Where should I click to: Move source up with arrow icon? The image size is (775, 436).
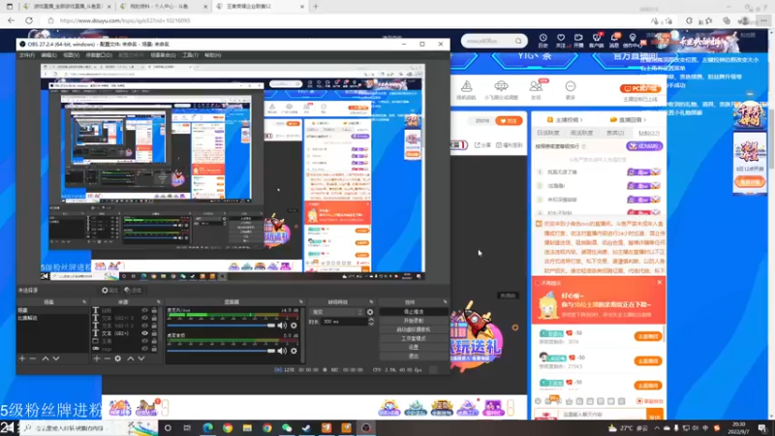click(131, 358)
